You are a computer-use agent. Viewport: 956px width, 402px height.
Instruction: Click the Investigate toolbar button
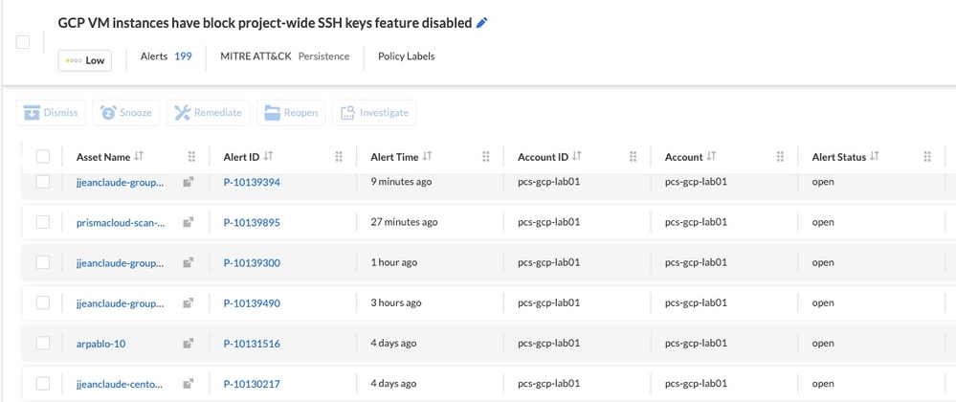374,113
